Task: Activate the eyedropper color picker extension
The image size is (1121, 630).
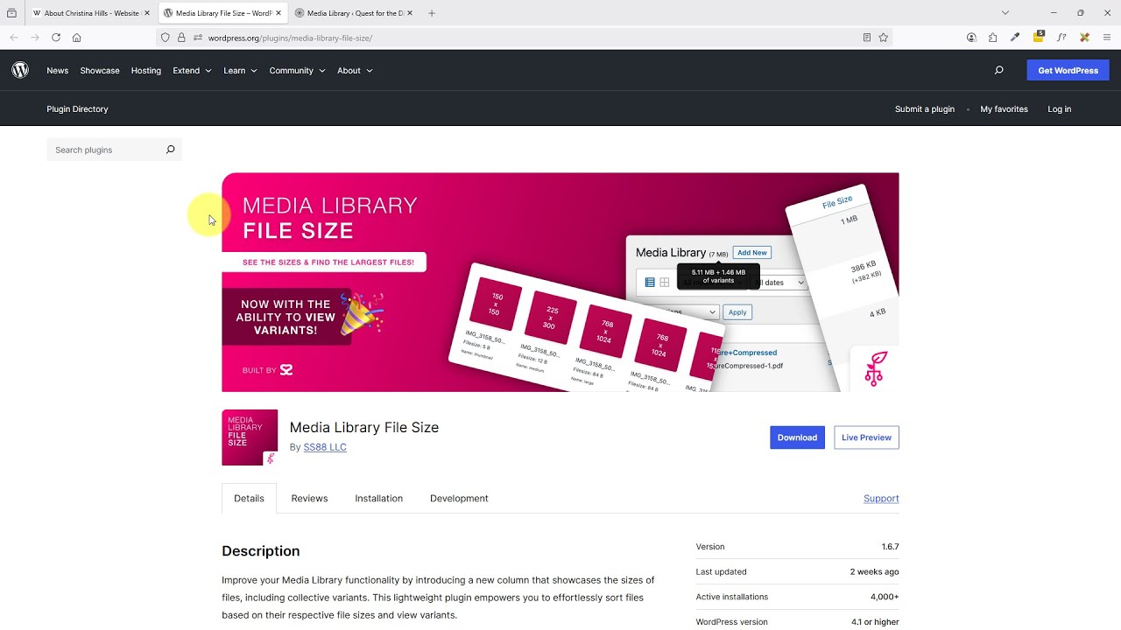Action: point(1015,38)
